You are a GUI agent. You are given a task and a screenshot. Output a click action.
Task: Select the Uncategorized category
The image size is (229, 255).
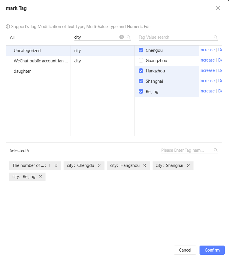(27, 51)
